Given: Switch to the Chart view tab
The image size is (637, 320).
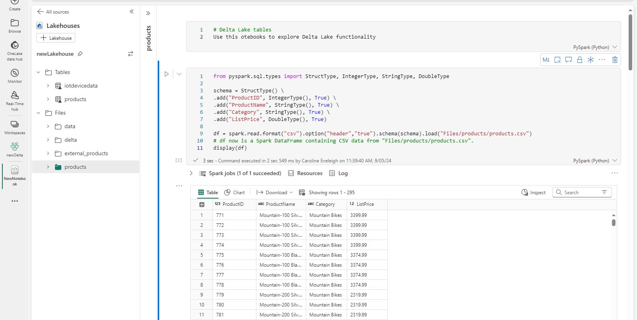Looking at the screenshot, I should (x=234, y=192).
